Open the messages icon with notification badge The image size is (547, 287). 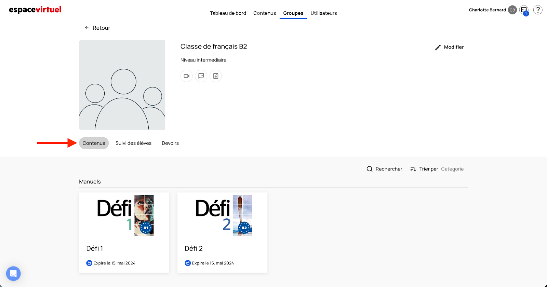(x=524, y=10)
